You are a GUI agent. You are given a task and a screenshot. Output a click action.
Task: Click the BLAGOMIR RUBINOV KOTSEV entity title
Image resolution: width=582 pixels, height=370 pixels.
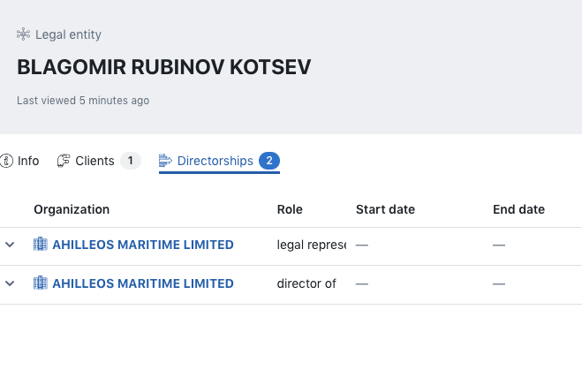(164, 68)
